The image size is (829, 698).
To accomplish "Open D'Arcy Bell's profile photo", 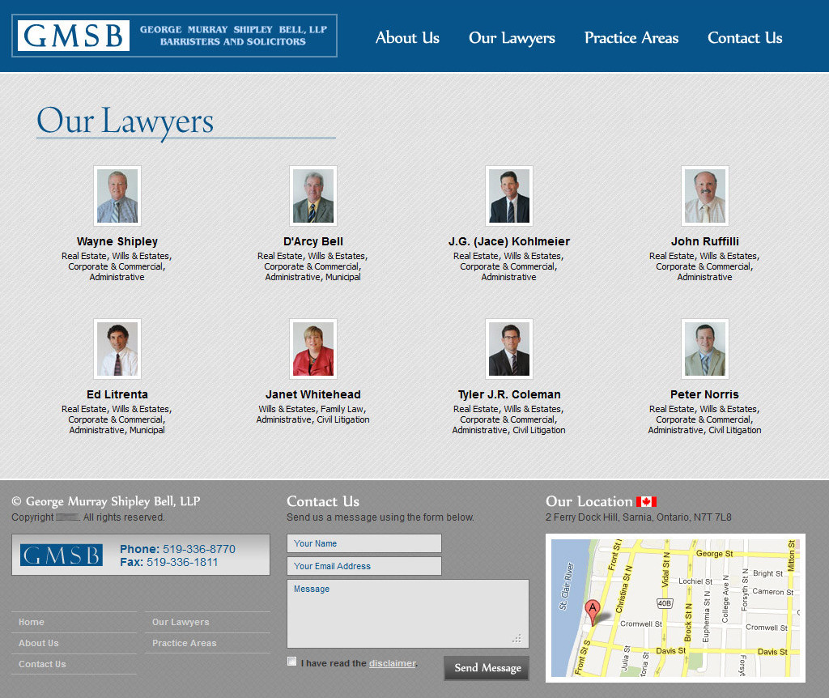I will 313,196.
